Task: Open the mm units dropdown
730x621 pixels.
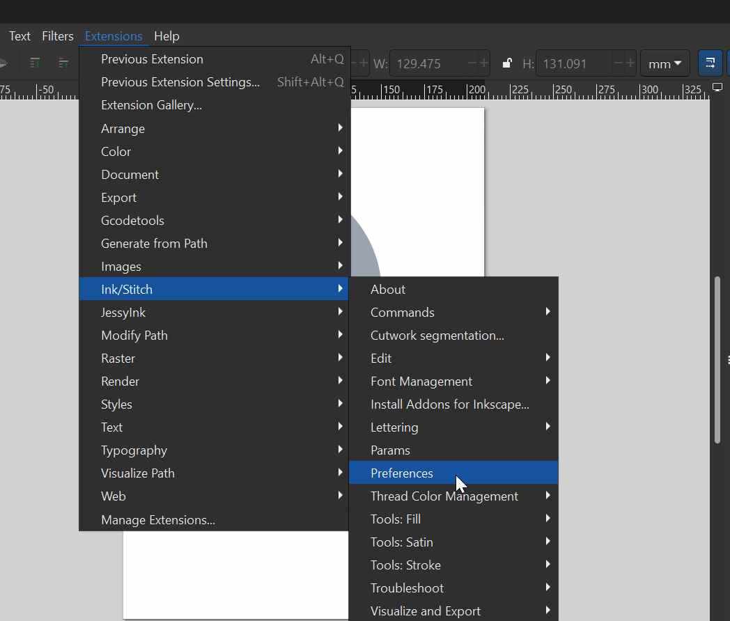Action: 665,63
